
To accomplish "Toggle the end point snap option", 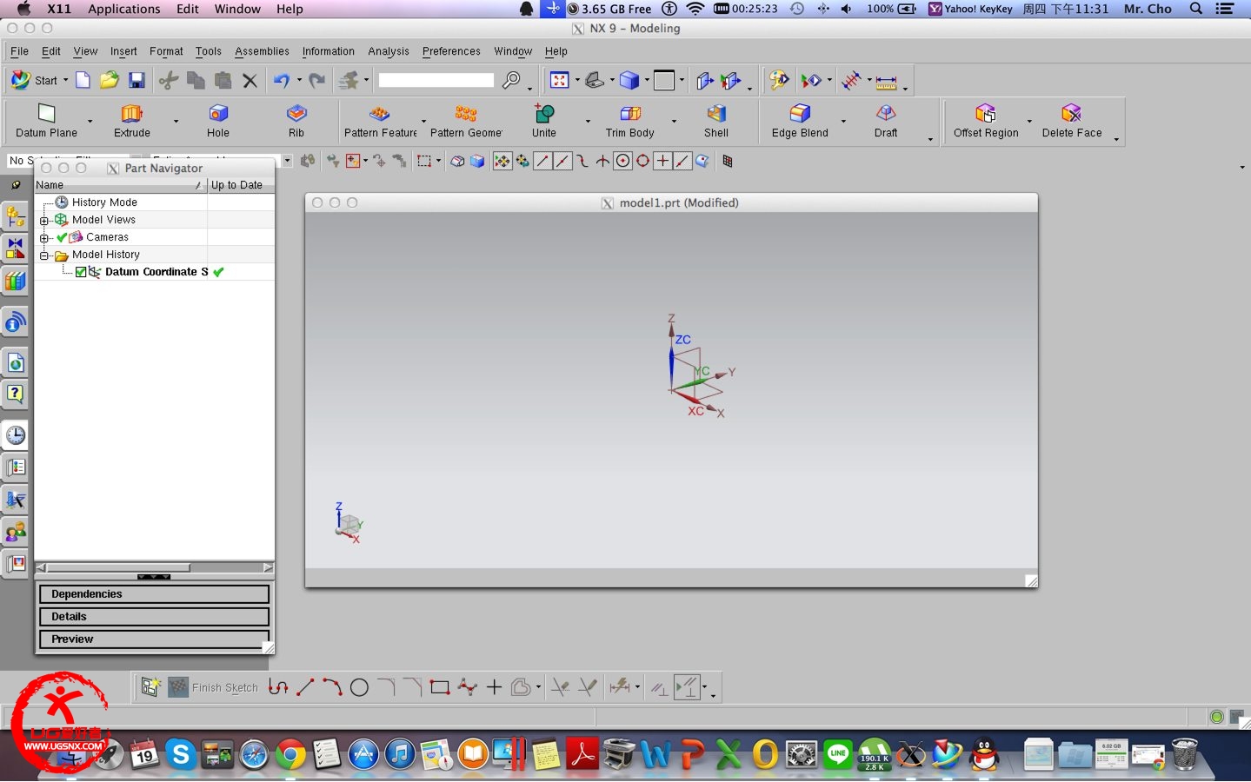I will pos(542,161).
